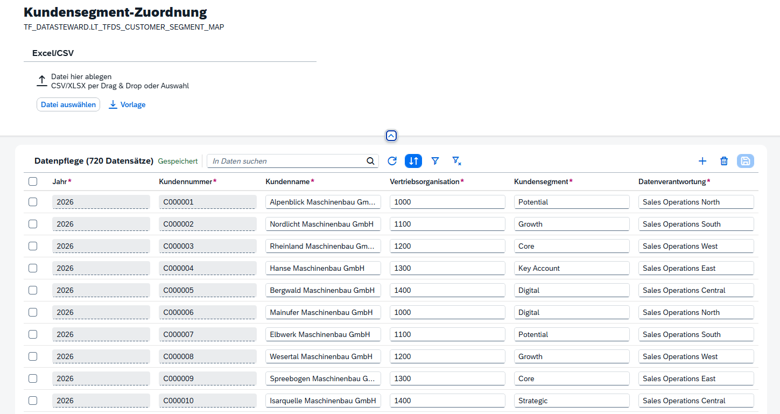Edit Datenverantwortung field for C000010

coord(696,401)
